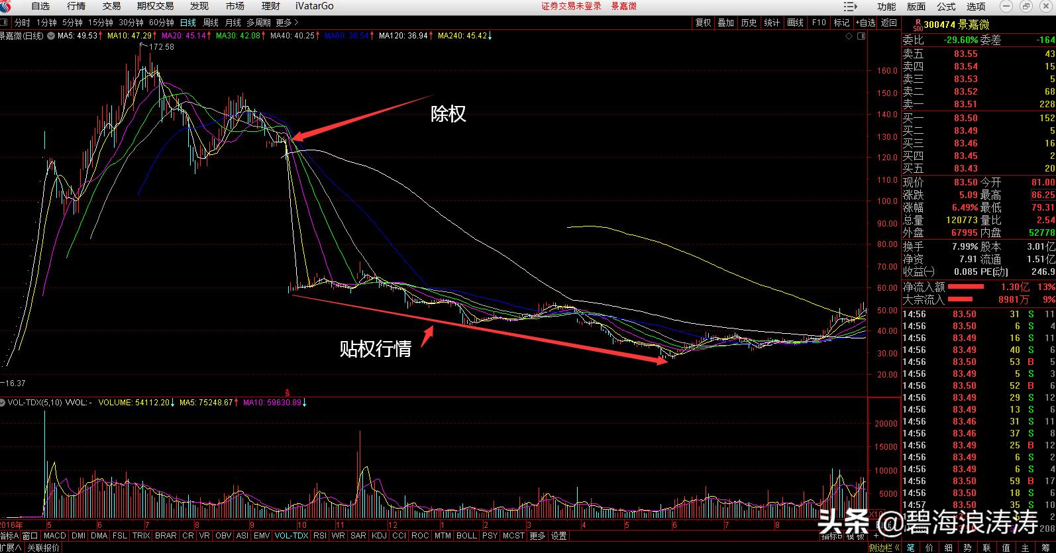Open the 行情 menu
The height and width of the screenshot is (553, 1056).
[76, 6]
